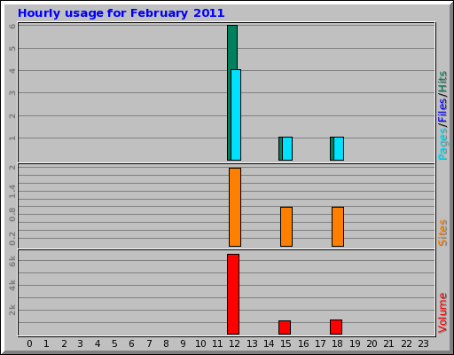
Task: Click value 6k on the Volume y-axis
Action: point(12,261)
